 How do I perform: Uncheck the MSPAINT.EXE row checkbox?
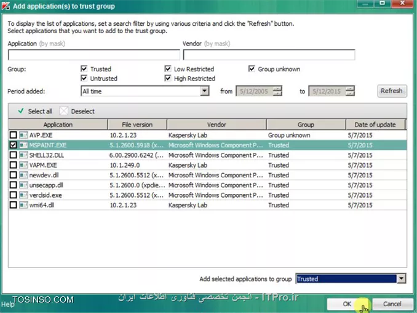point(13,145)
